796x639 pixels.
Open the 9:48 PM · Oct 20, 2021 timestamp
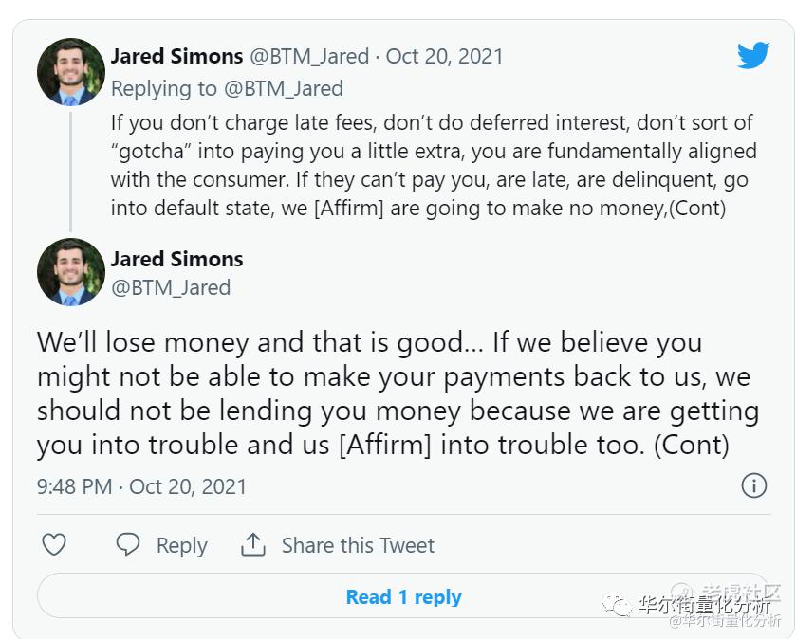(141, 486)
